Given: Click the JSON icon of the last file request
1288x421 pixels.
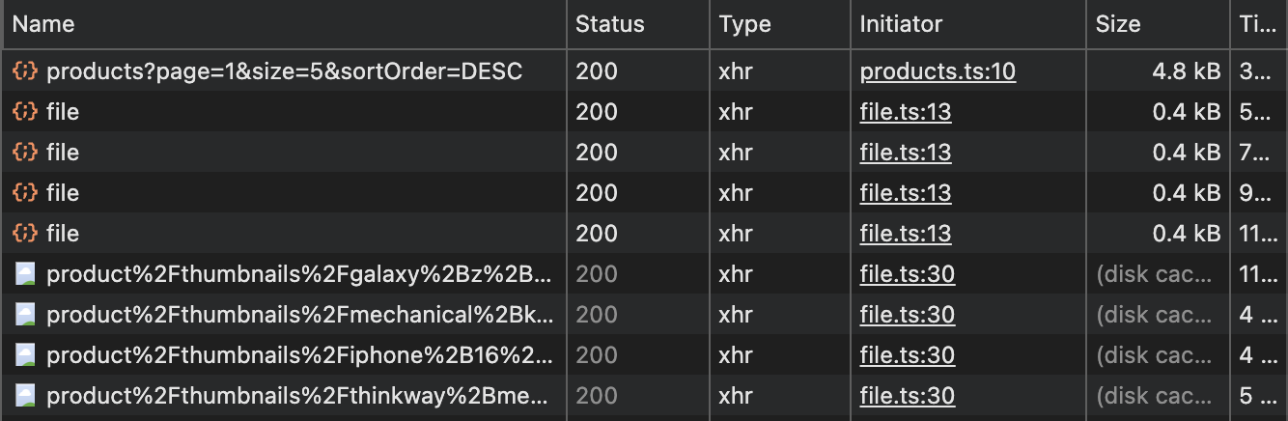Looking at the screenshot, I should click(x=25, y=234).
